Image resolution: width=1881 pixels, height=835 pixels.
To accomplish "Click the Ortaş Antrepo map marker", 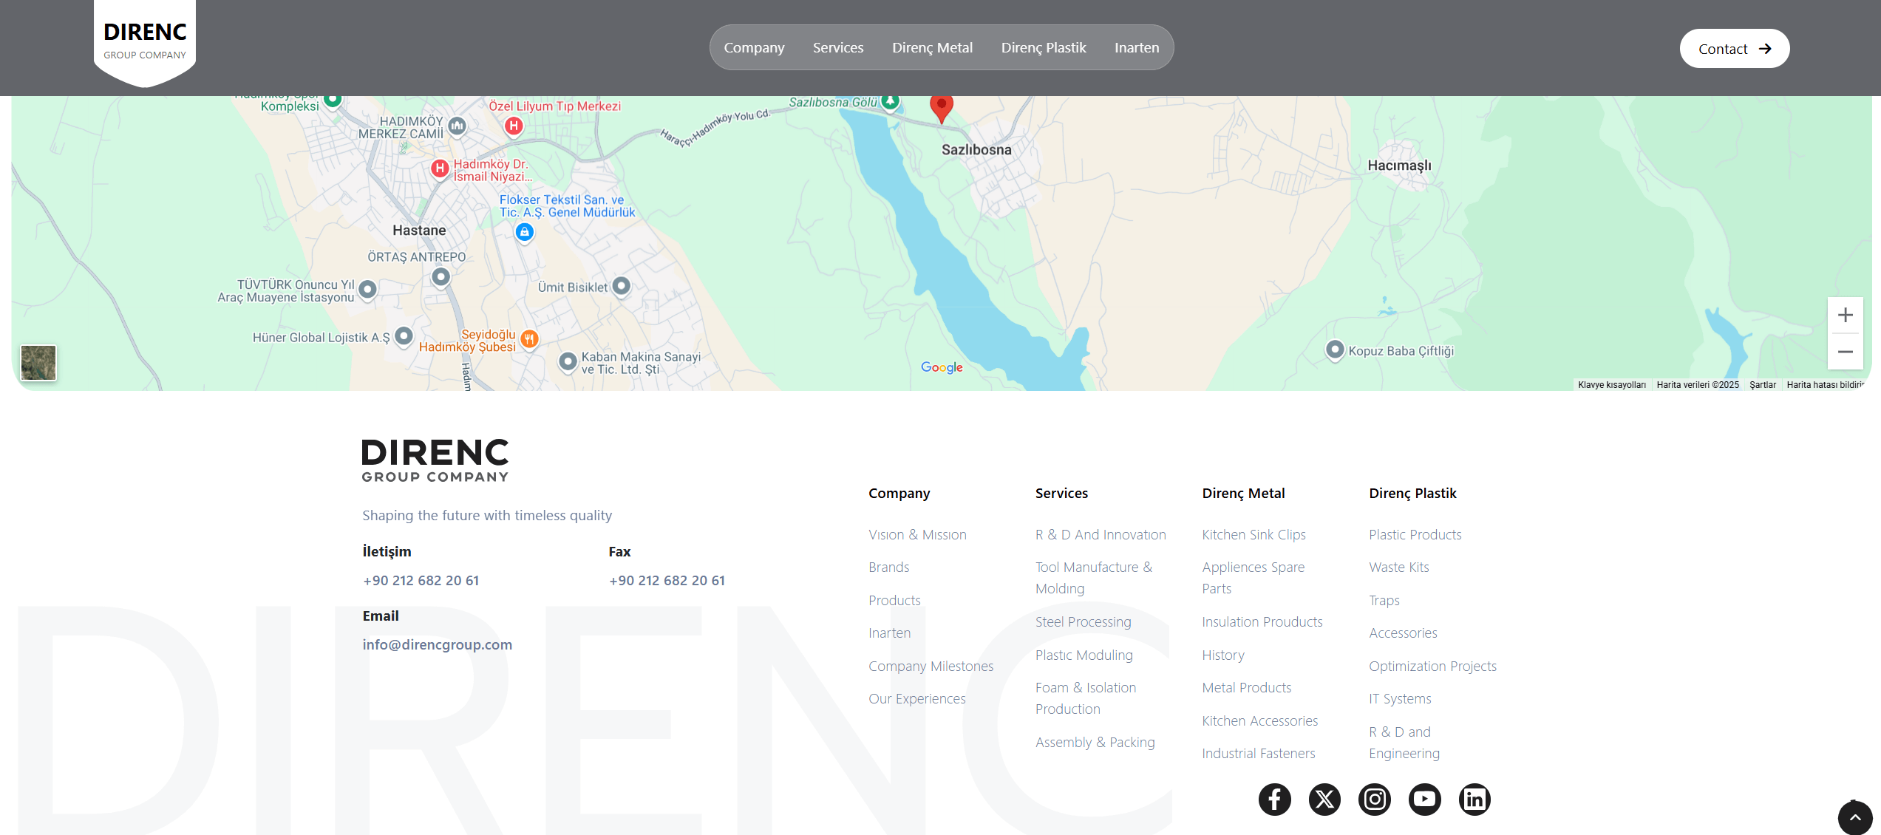I will point(441,276).
